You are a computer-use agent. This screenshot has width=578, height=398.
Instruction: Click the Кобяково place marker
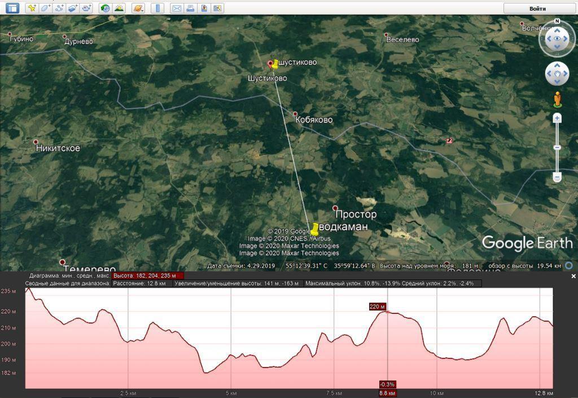pyautogui.click(x=295, y=114)
